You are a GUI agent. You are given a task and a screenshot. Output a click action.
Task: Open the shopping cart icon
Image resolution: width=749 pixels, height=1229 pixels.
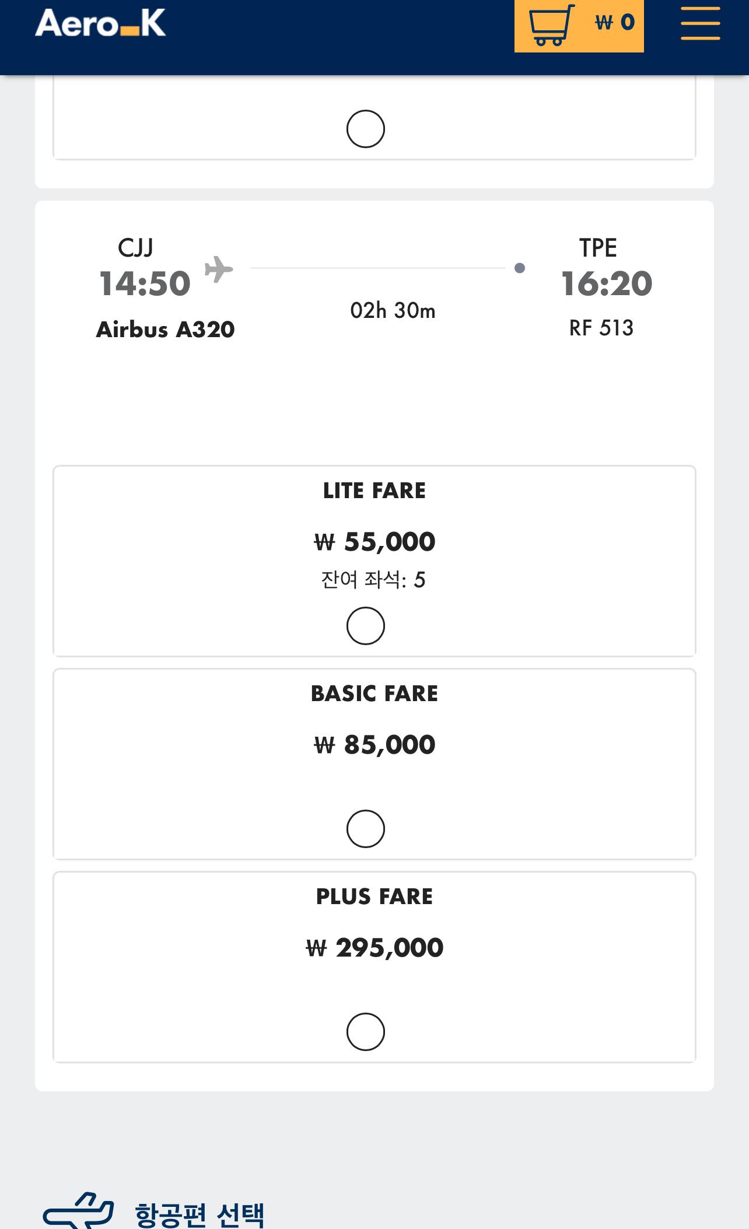551,24
